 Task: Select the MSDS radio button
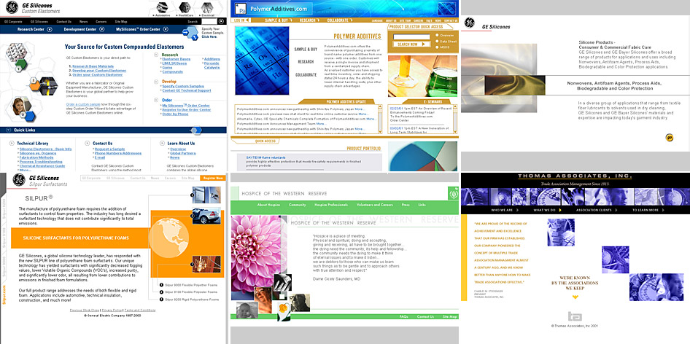435,47
